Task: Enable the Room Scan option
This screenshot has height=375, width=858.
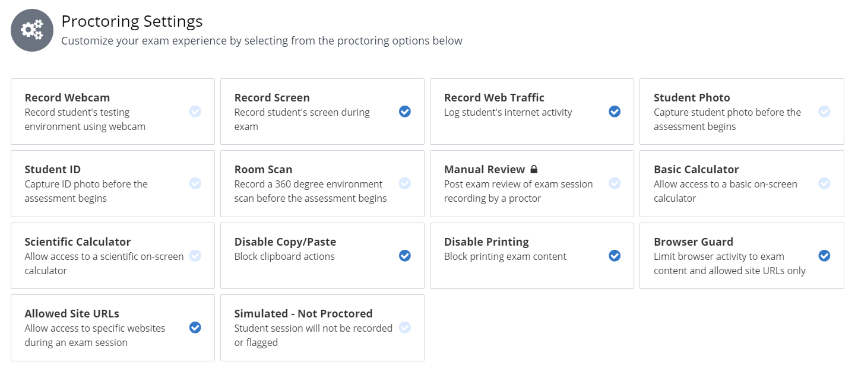Action: 405,183
